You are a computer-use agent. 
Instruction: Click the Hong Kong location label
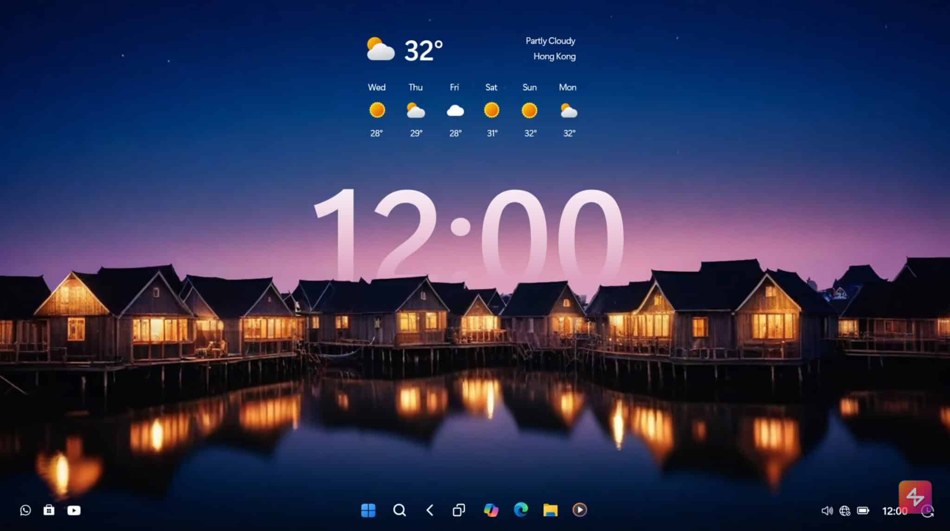(554, 56)
